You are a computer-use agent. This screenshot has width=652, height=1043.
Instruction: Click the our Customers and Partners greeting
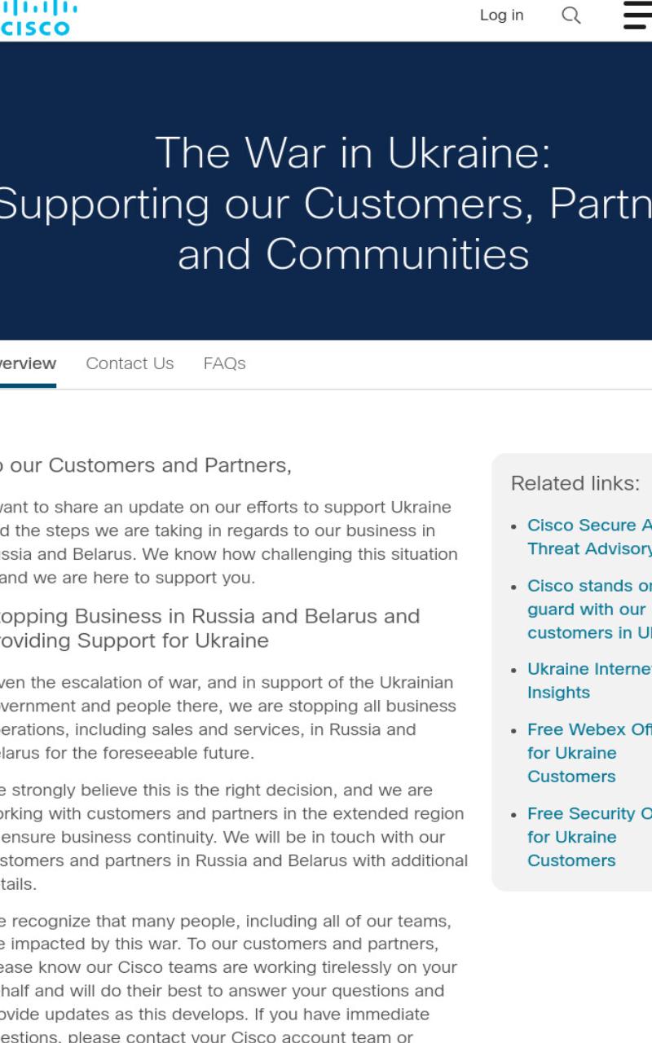[145, 465]
